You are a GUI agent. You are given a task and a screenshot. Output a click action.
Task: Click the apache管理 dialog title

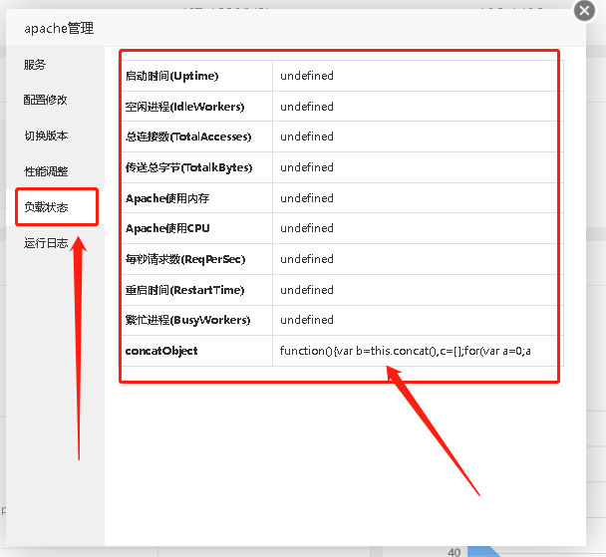(x=59, y=28)
